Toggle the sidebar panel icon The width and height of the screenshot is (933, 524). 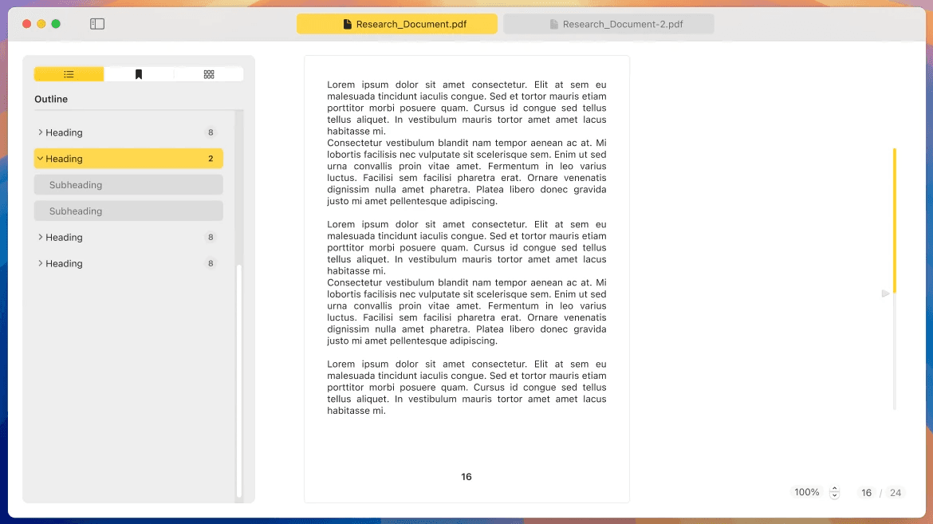coord(97,24)
